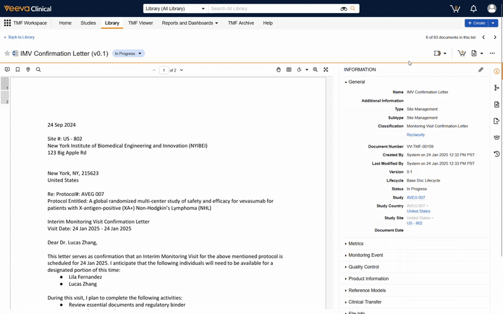Image resolution: width=503 pixels, height=314 pixels.
Task: Expand the Clinical Transfer section
Action: pos(363,302)
